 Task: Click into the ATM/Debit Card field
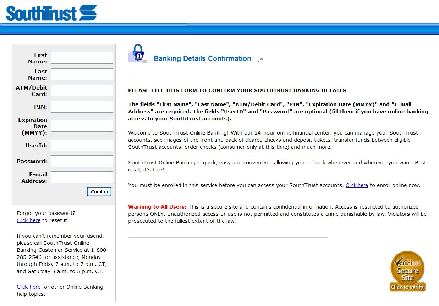[x=82, y=91]
